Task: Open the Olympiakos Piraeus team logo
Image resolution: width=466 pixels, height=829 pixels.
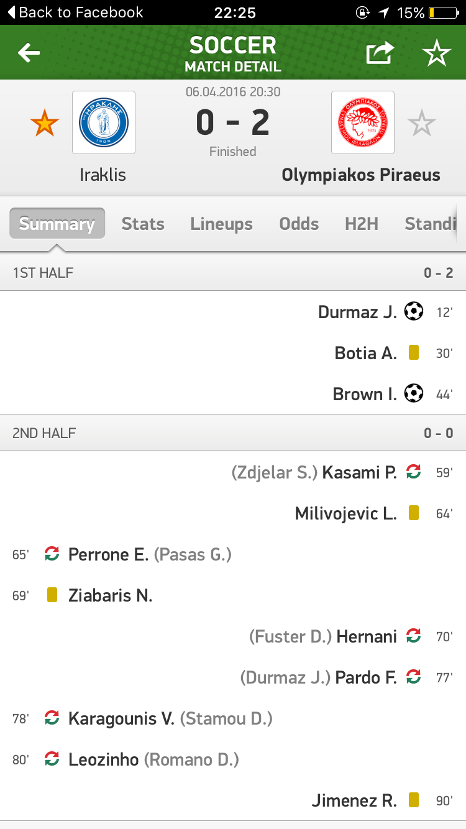Action: click(x=363, y=122)
